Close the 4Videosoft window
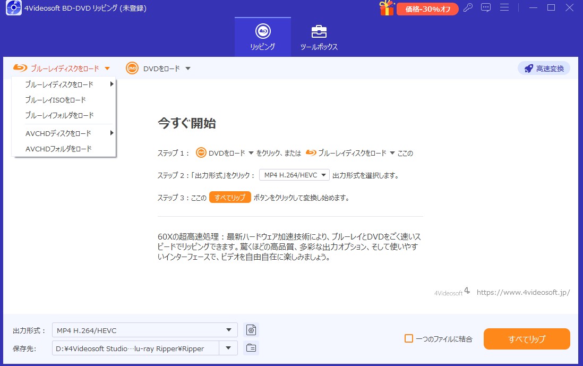The height and width of the screenshot is (366, 583). click(569, 7)
